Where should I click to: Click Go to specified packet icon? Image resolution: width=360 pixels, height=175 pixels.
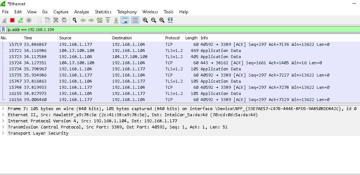coord(100,20)
